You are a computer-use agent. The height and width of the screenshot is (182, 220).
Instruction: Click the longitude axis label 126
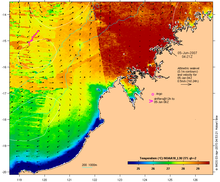(x=195, y=180)
